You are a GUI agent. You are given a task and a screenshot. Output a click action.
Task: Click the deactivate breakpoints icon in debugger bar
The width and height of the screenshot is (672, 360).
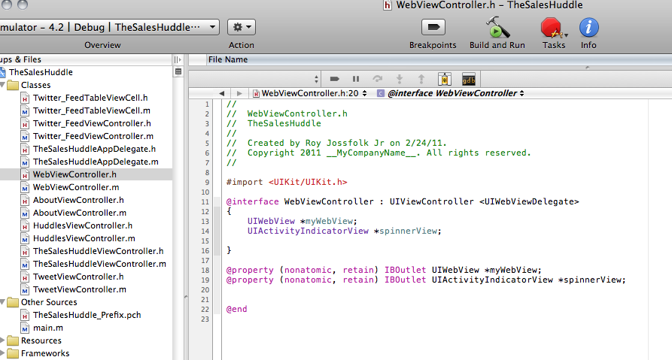pyautogui.click(x=335, y=79)
